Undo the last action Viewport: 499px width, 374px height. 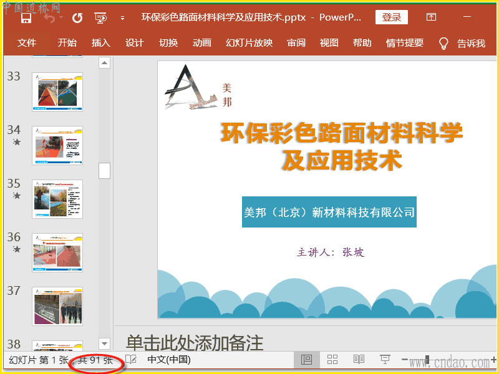click(49, 18)
